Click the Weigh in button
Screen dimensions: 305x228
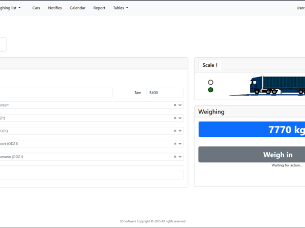coord(252,155)
